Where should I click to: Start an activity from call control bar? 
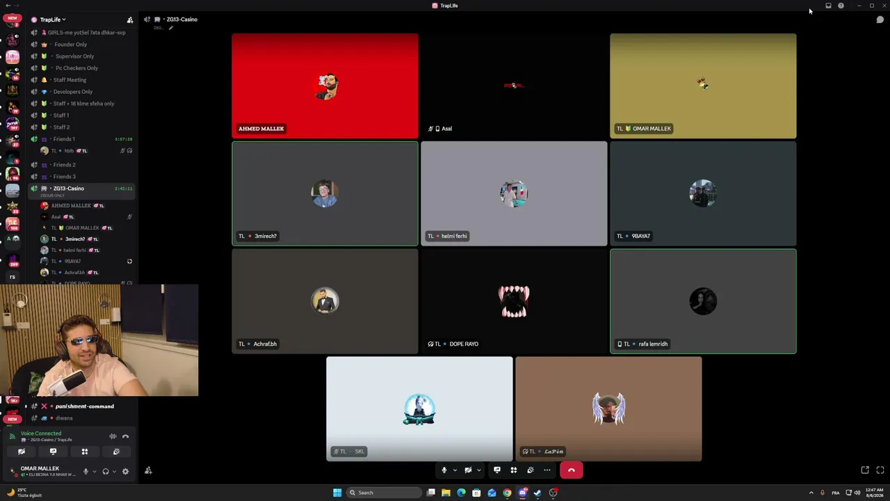click(x=513, y=470)
